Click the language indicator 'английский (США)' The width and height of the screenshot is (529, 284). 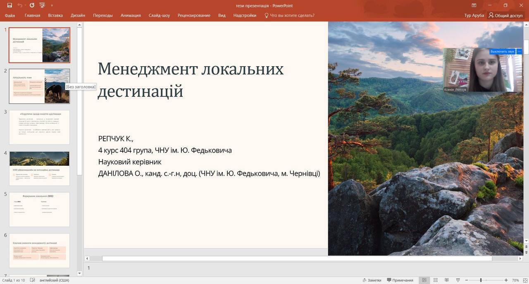coord(54,280)
